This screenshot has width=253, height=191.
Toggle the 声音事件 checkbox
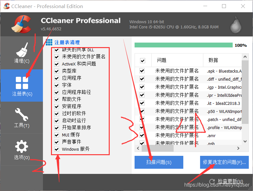57,142
